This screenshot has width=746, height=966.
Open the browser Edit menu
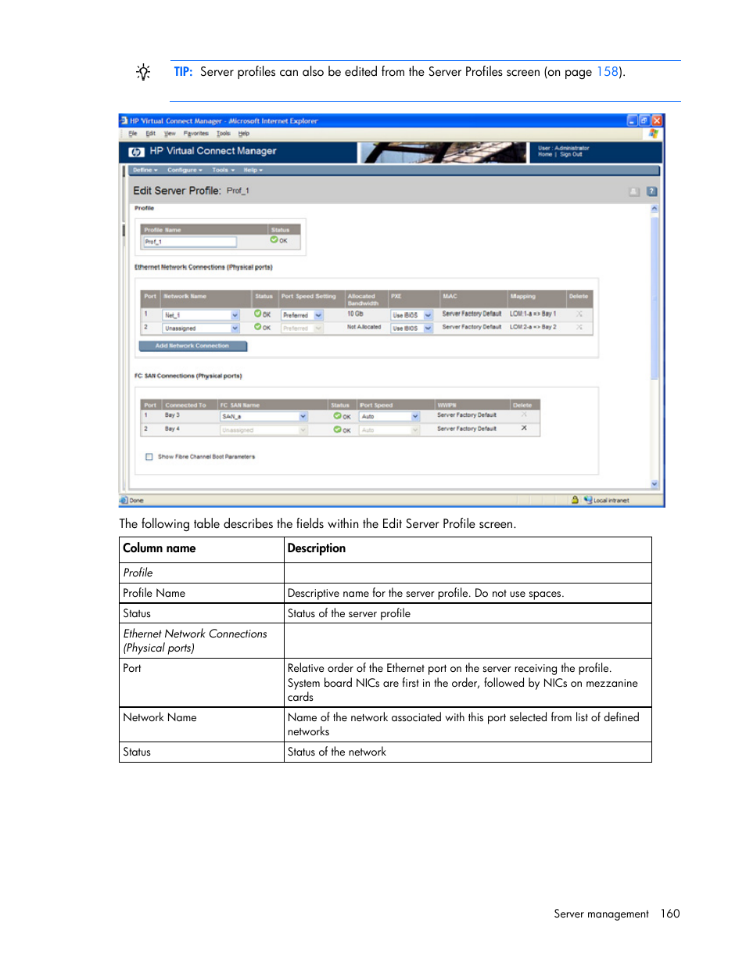(x=151, y=134)
